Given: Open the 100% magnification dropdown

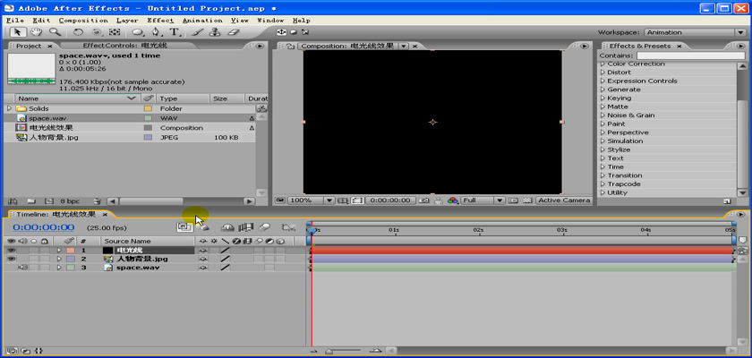Looking at the screenshot, I should pyautogui.click(x=311, y=200).
